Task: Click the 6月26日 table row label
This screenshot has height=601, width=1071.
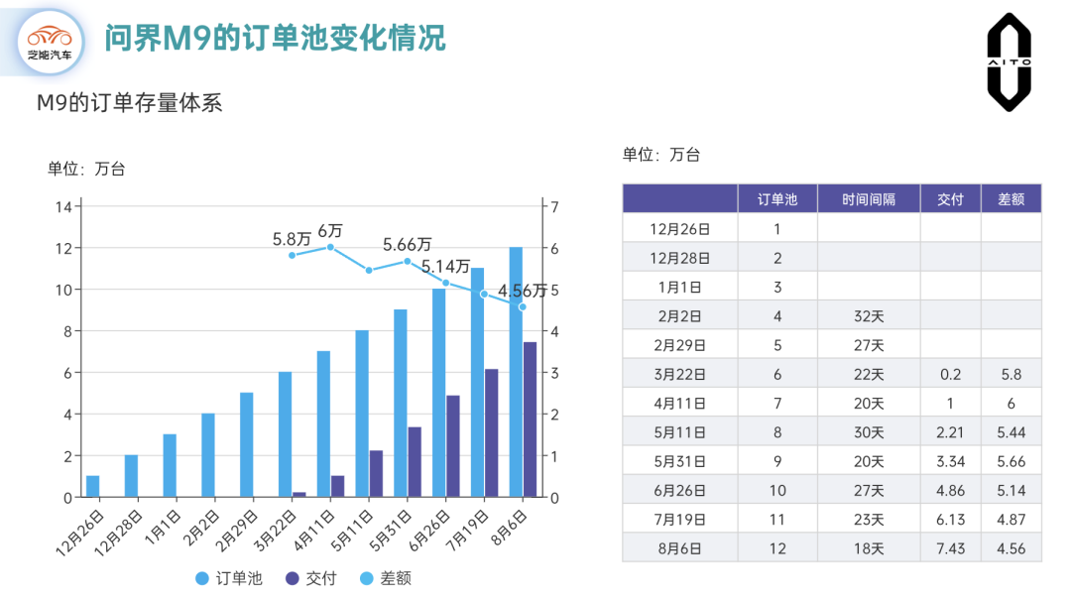Action: [679, 490]
